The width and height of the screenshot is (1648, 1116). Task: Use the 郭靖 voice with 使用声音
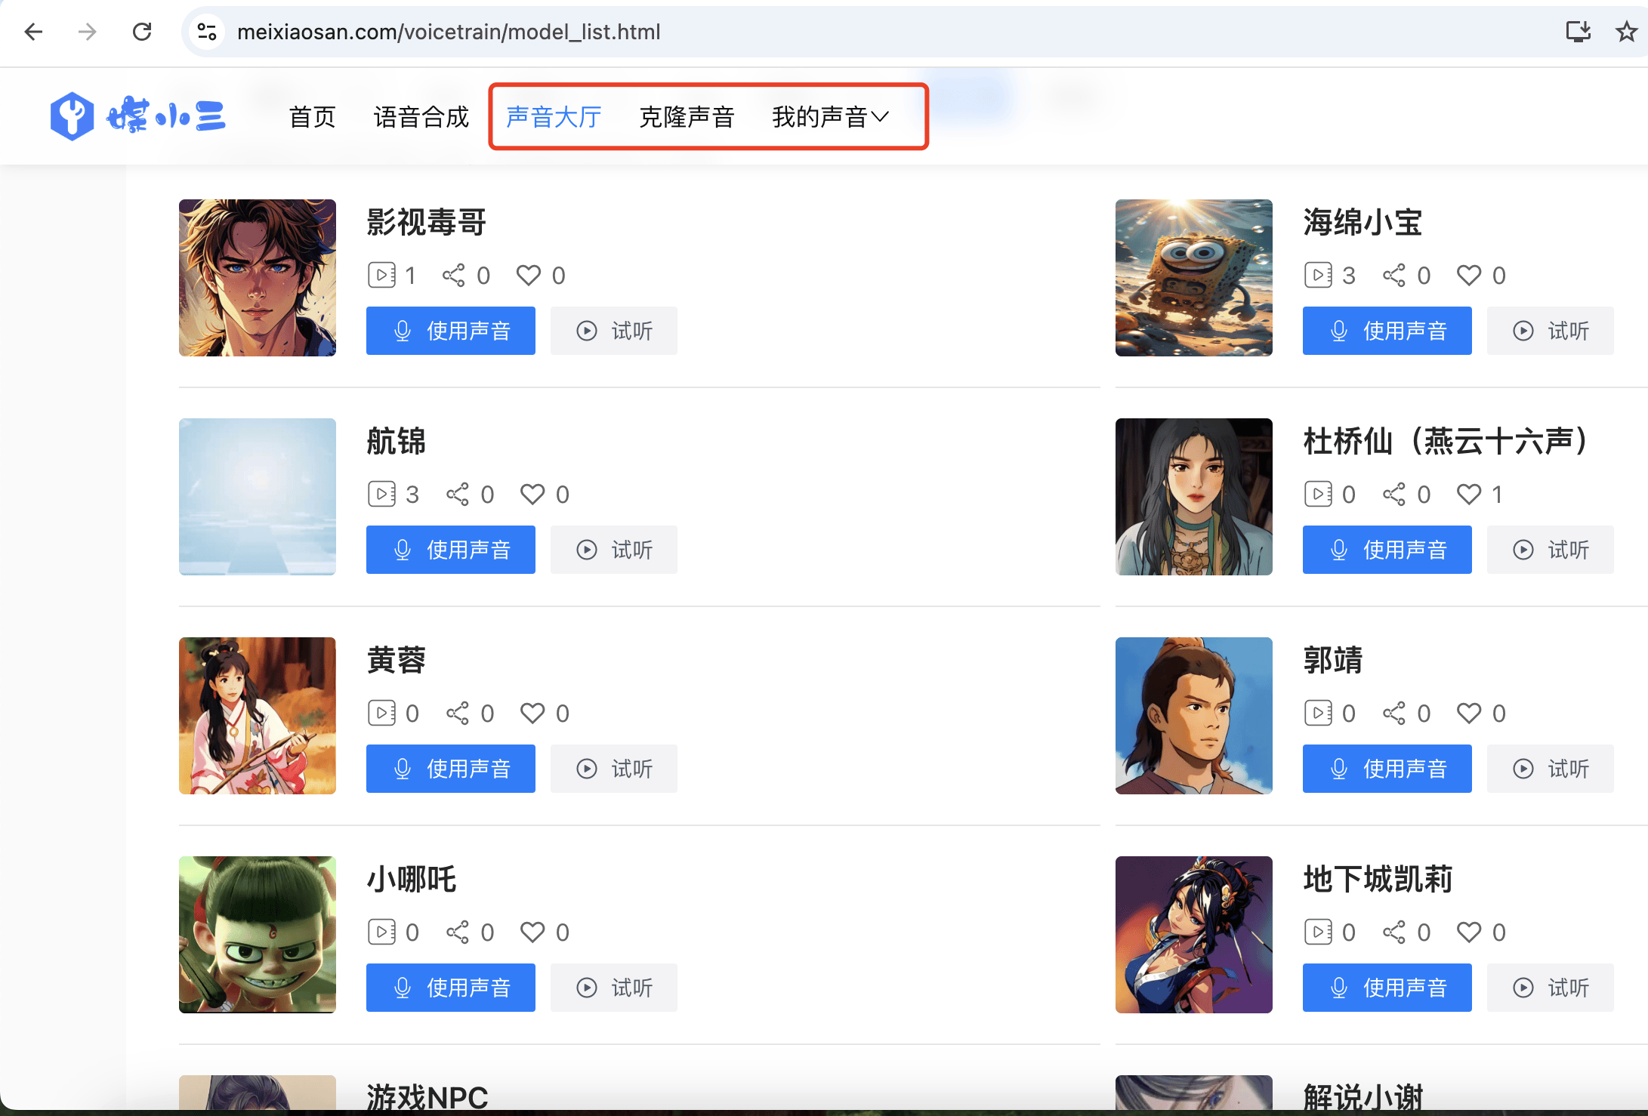[x=1387, y=769]
